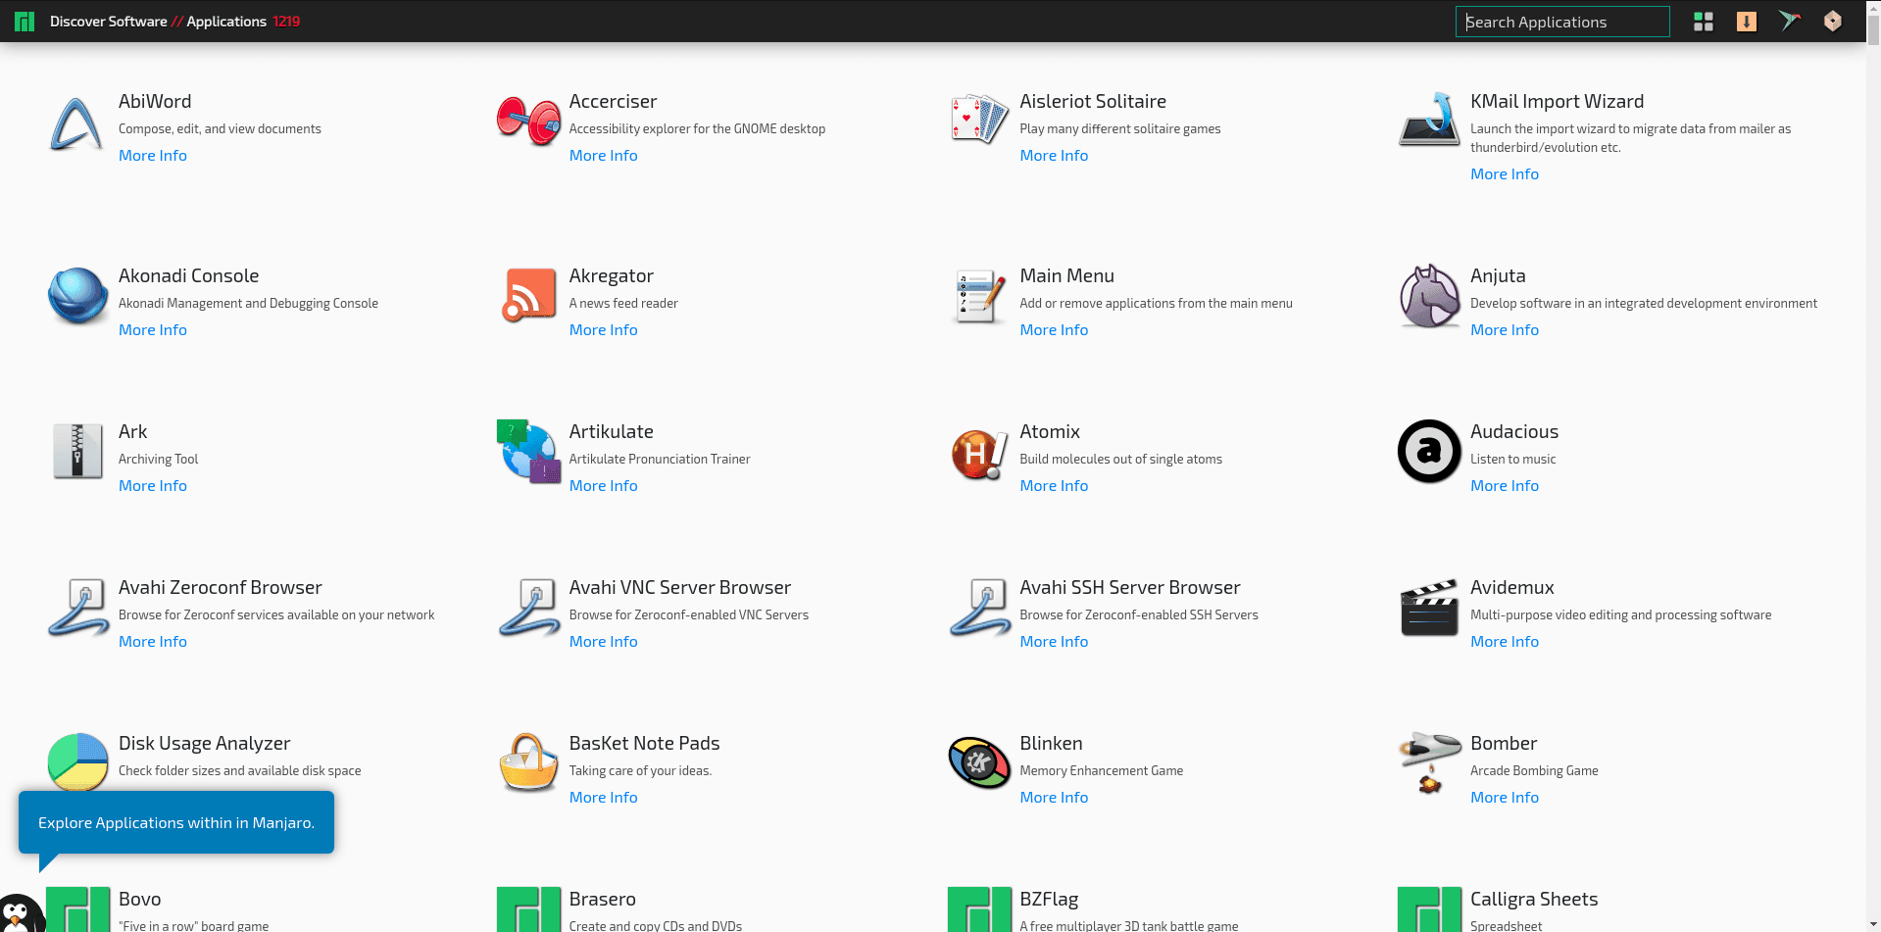Screen dimensions: 1881x932
Task: Click the Accerciser app icon
Action: (x=528, y=122)
